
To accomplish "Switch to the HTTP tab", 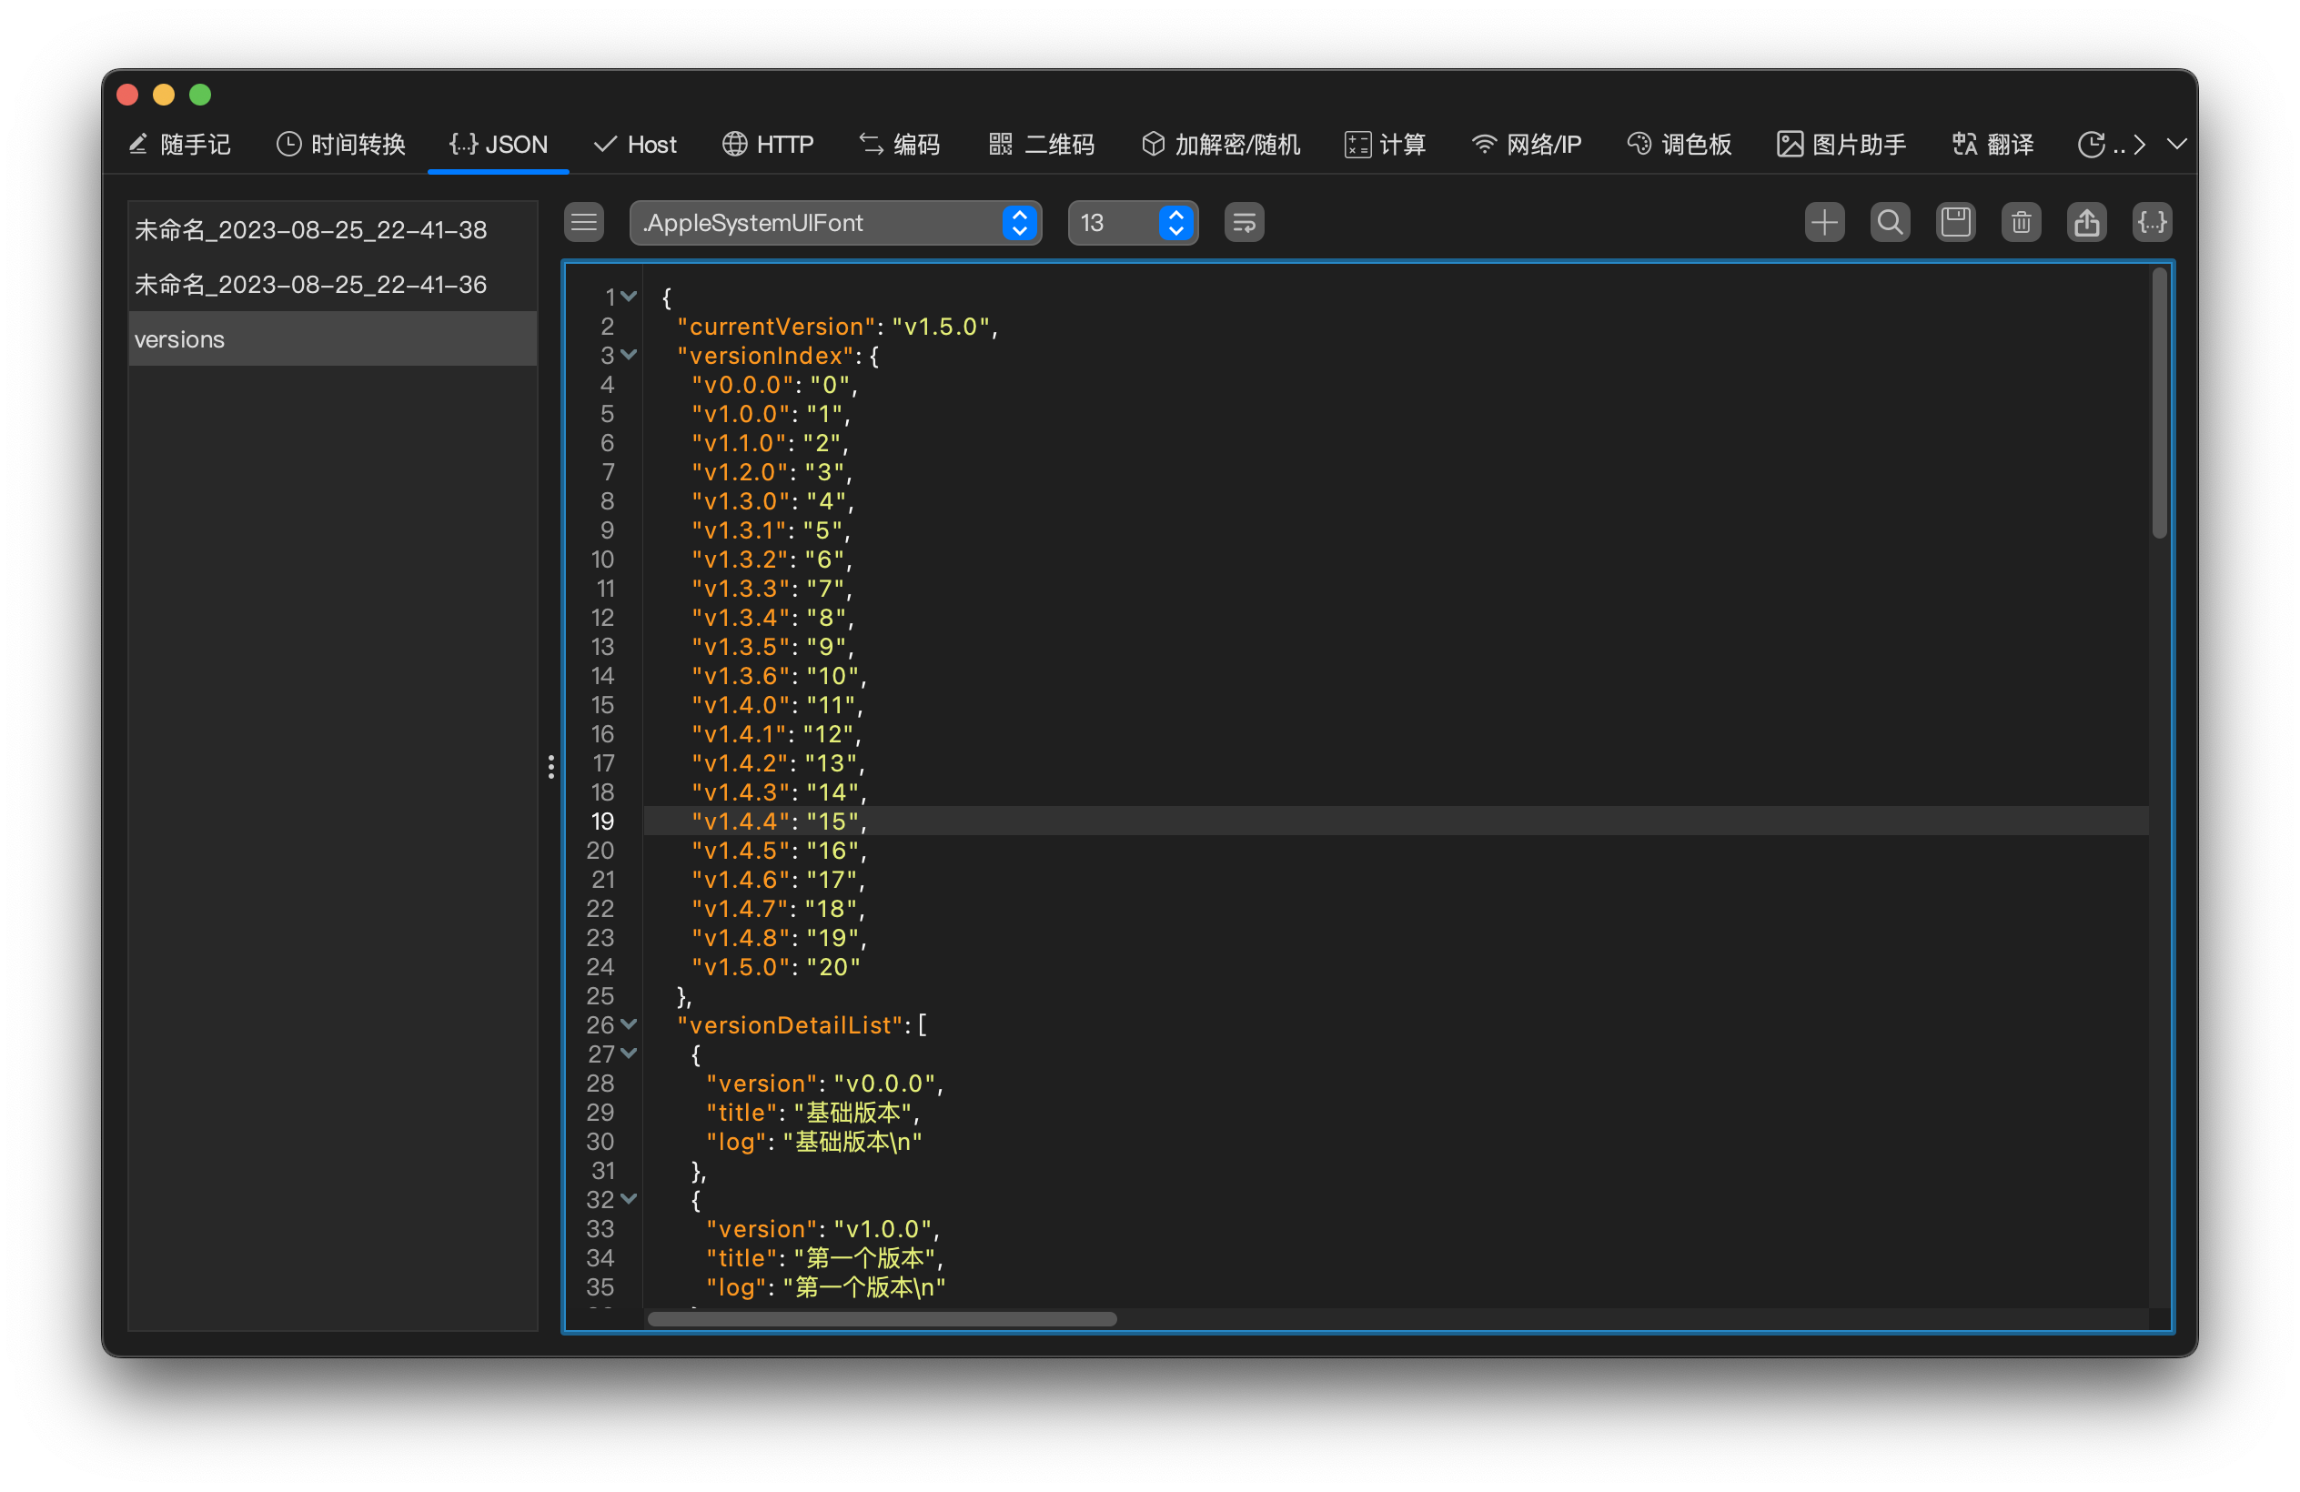I will 768,145.
